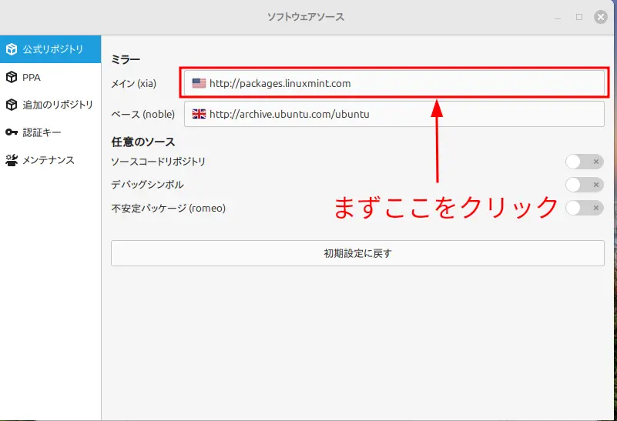This screenshot has height=421, width=617.
Task: Toggle the デバッグシンボル switch
Action: tap(585, 185)
